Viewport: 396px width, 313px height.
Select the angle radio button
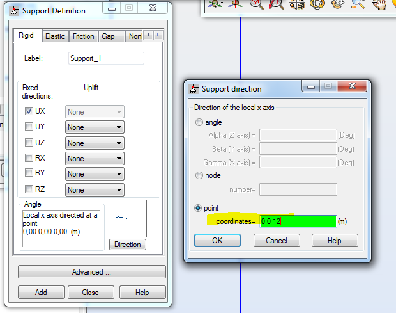(199, 122)
